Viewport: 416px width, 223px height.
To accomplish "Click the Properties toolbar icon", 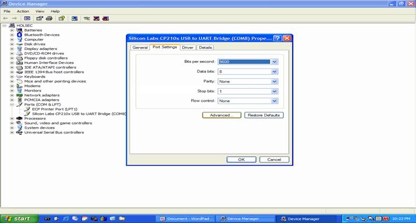I will (40, 19).
